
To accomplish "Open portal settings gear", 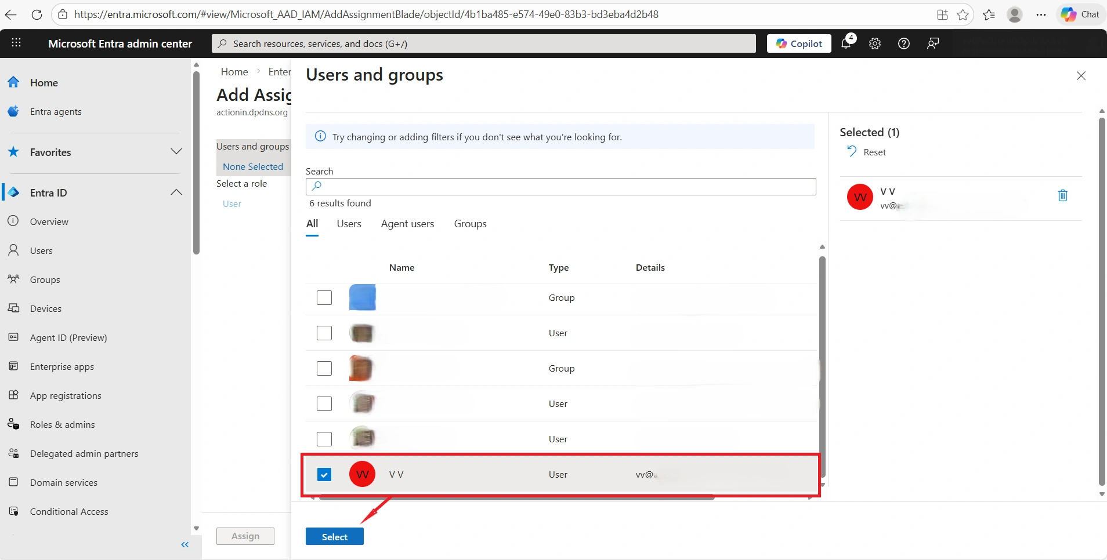I will (x=875, y=43).
